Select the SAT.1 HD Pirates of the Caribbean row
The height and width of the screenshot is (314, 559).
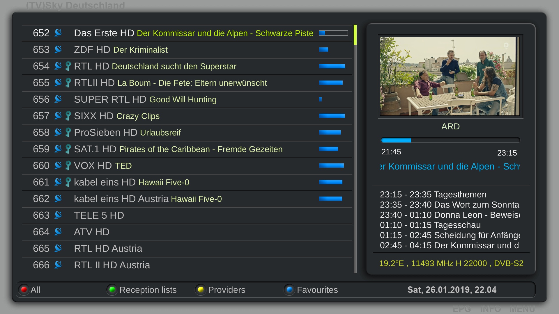pyautogui.click(x=187, y=149)
